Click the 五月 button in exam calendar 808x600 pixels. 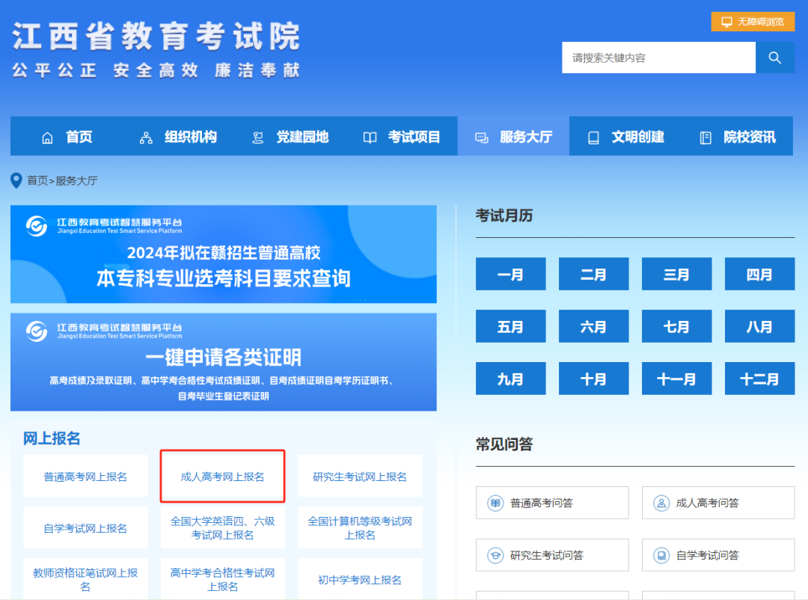coord(511,326)
